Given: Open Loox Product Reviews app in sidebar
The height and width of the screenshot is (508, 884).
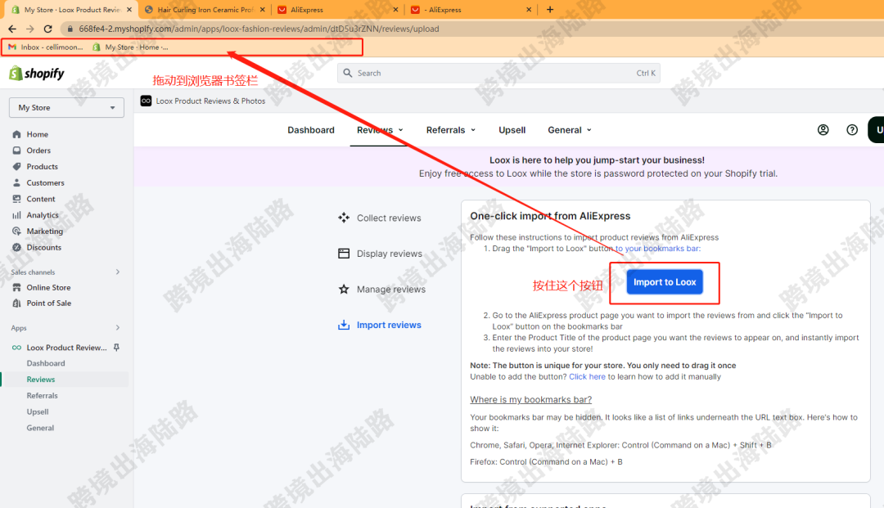Looking at the screenshot, I should tap(66, 348).
